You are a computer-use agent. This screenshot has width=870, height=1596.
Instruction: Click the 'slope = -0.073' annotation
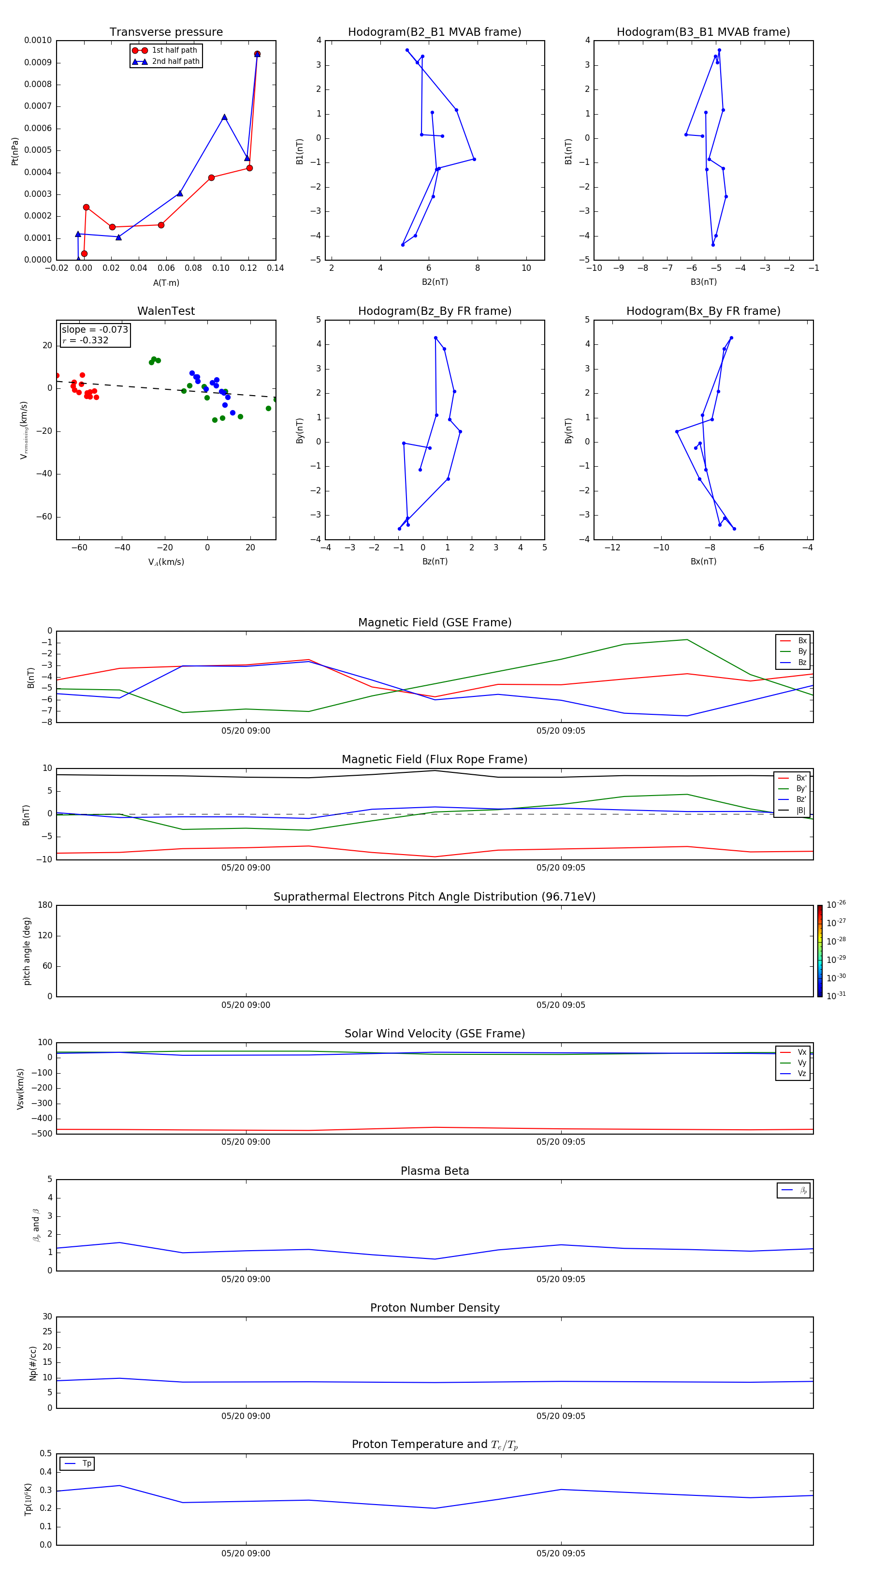point(95,330)
